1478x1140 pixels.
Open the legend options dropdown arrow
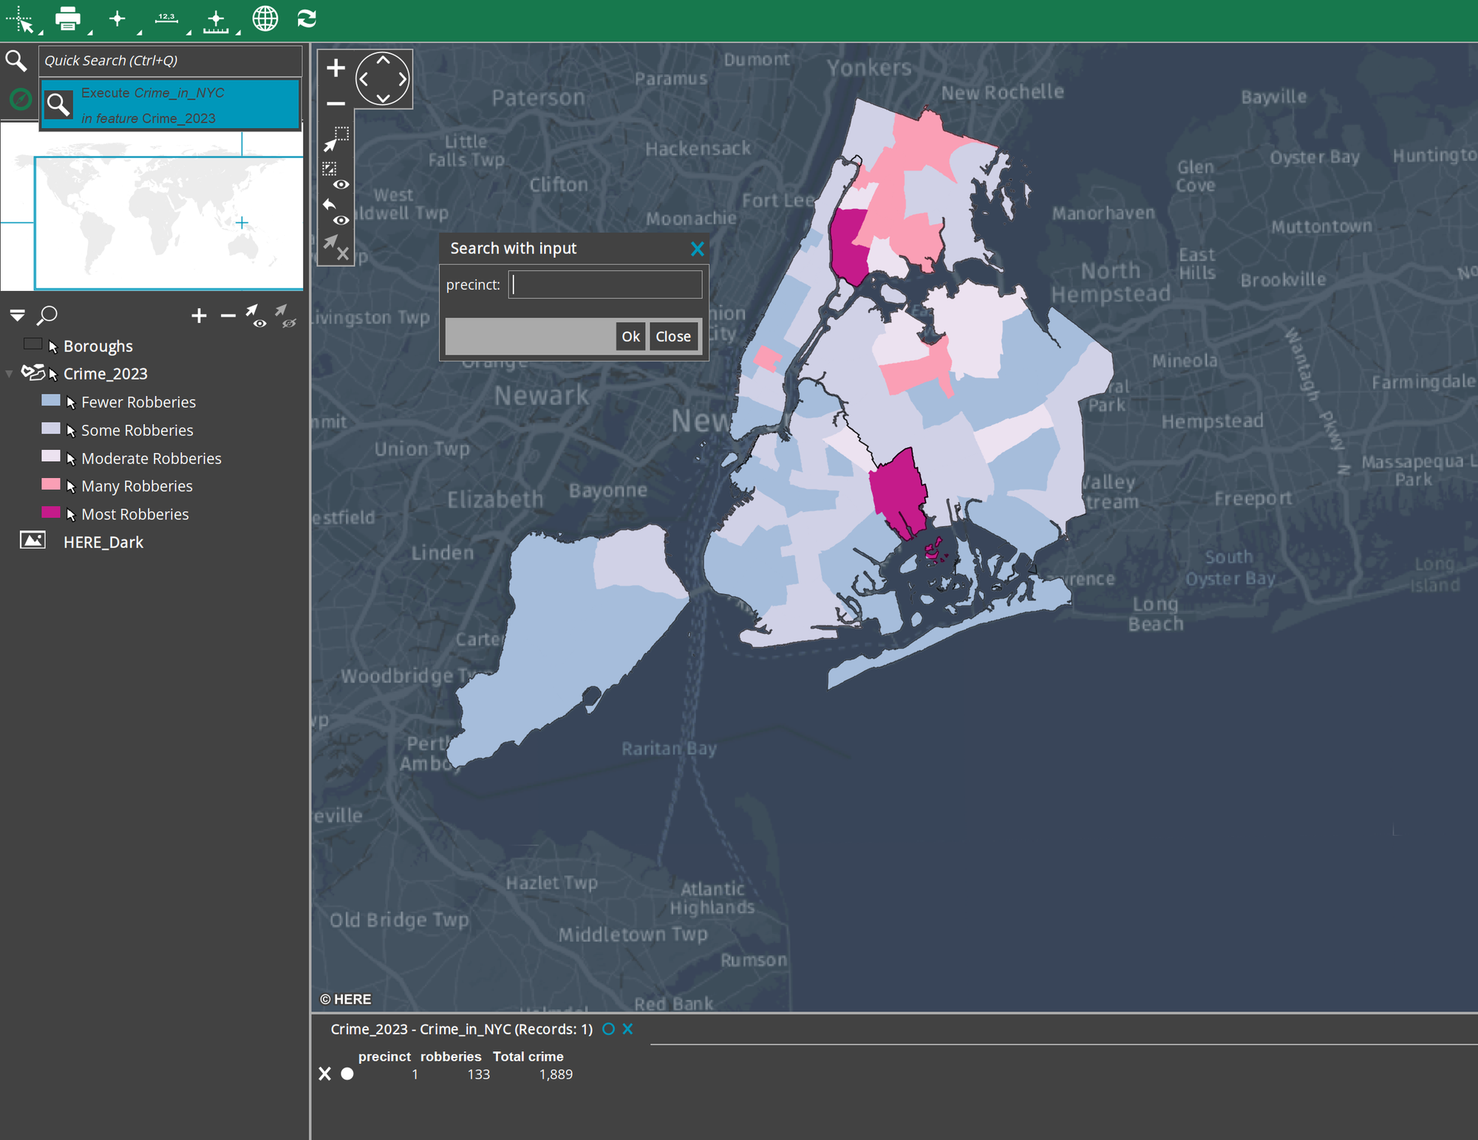[x=17, y=315]
